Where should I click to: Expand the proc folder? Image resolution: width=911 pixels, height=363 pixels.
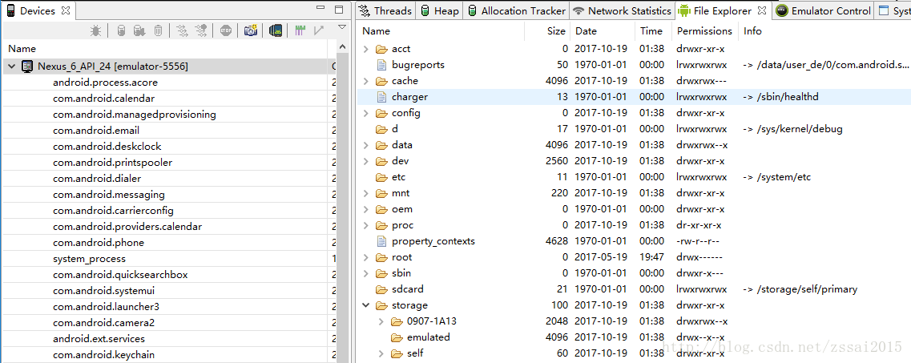point(365,225)
